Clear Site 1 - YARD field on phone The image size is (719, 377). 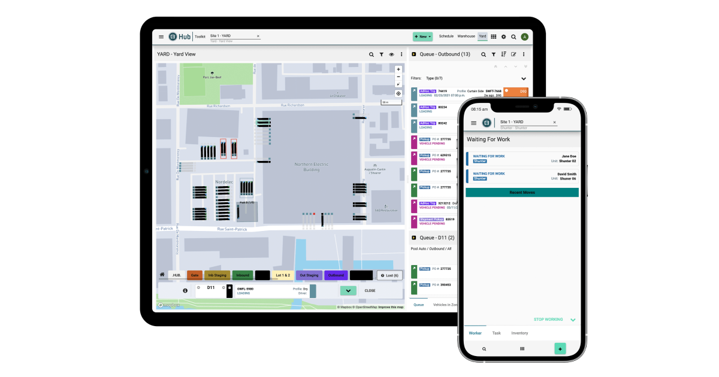coord(554,122)
